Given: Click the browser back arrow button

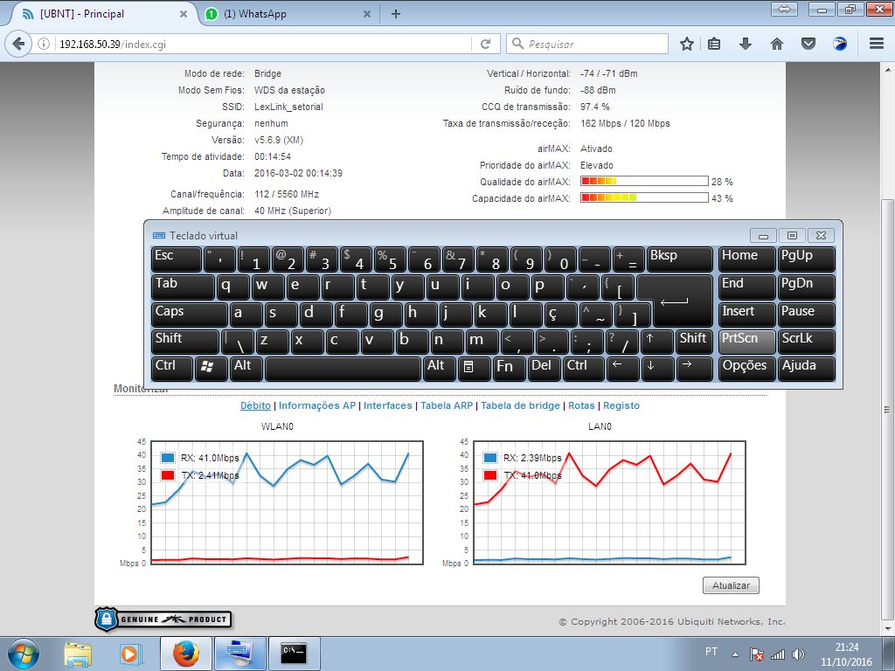Looking at the screenshot, I should pos(19,44).
